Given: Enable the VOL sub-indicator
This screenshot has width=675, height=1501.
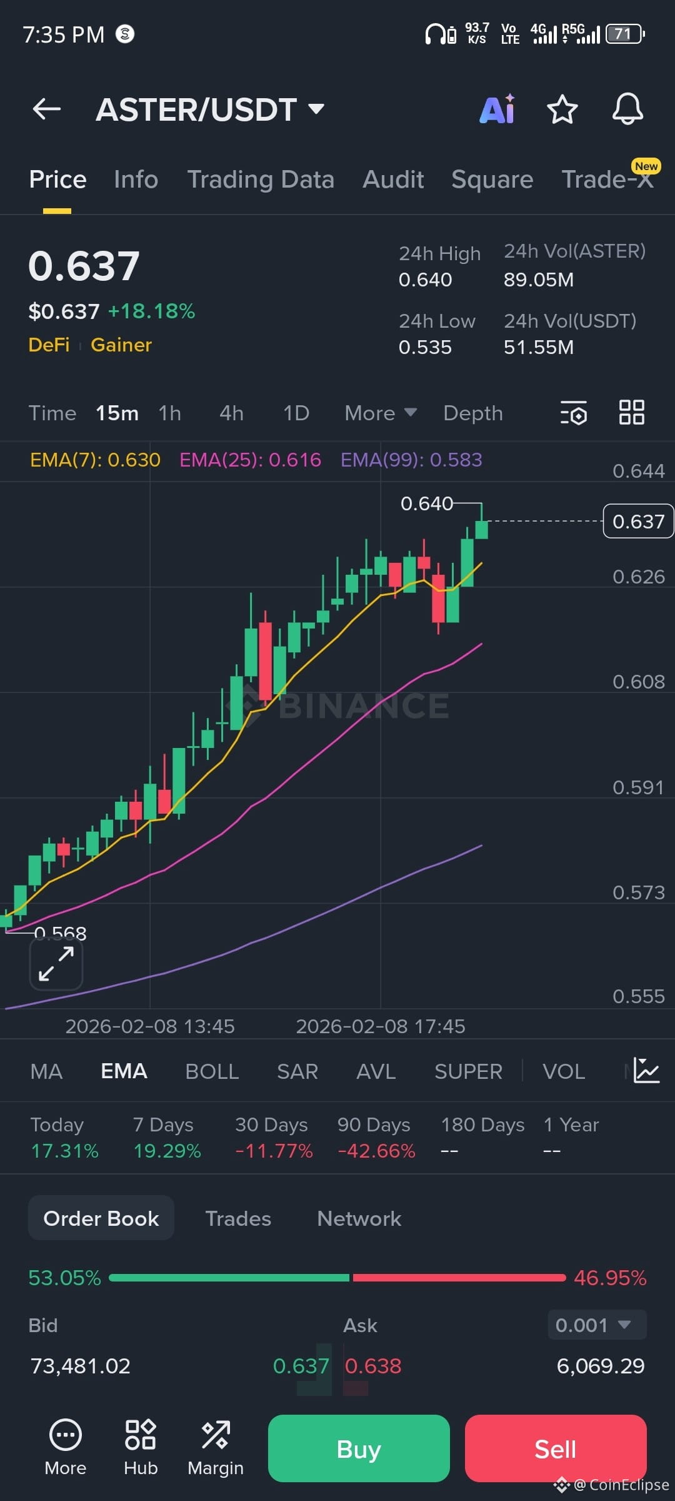Looking at the screenshot, I should click(x=564, y=1071).
